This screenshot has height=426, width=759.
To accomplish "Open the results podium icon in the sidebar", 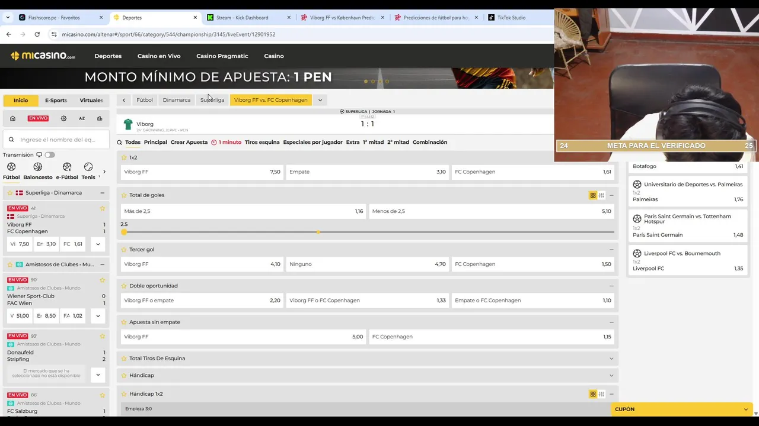I will (100, 118).
